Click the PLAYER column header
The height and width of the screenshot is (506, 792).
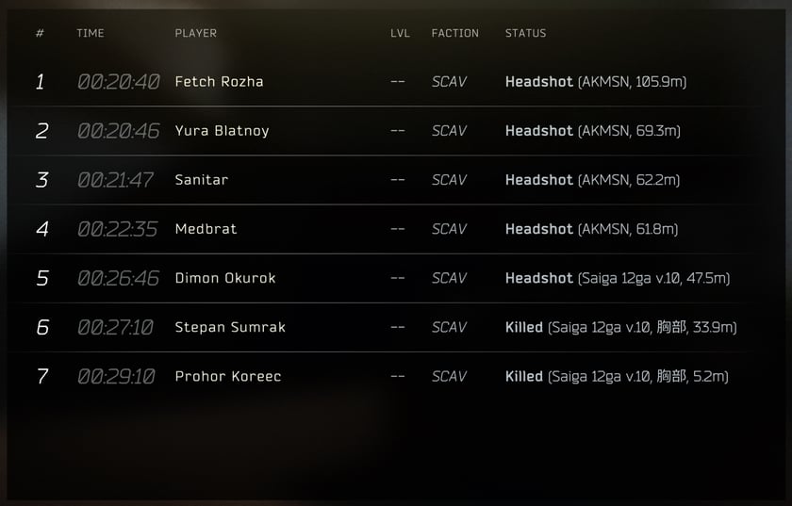click(x=195, y=33)
